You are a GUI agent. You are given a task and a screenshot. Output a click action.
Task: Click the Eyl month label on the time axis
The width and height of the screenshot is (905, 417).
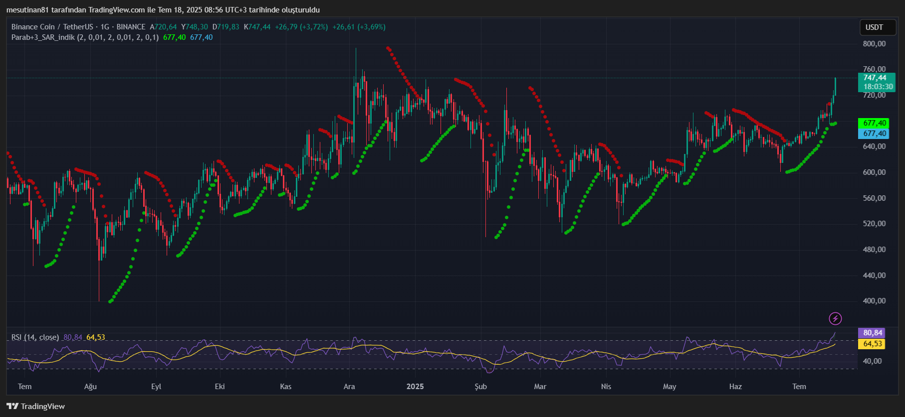point(156,387)
